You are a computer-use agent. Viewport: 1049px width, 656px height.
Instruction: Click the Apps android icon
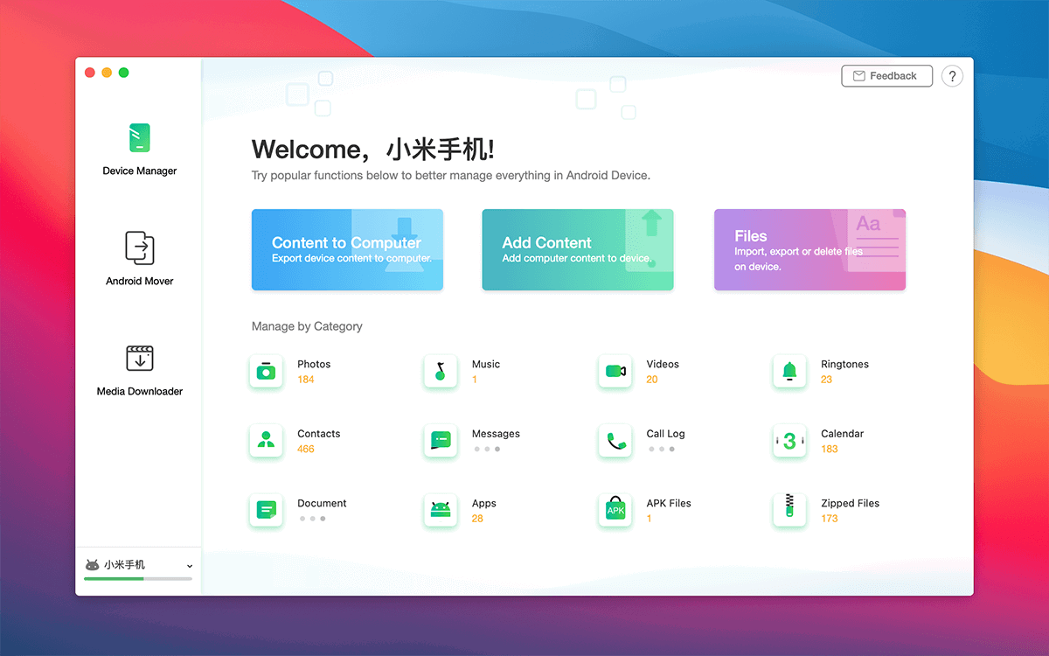pyautogui.click(x=440, y=510)
